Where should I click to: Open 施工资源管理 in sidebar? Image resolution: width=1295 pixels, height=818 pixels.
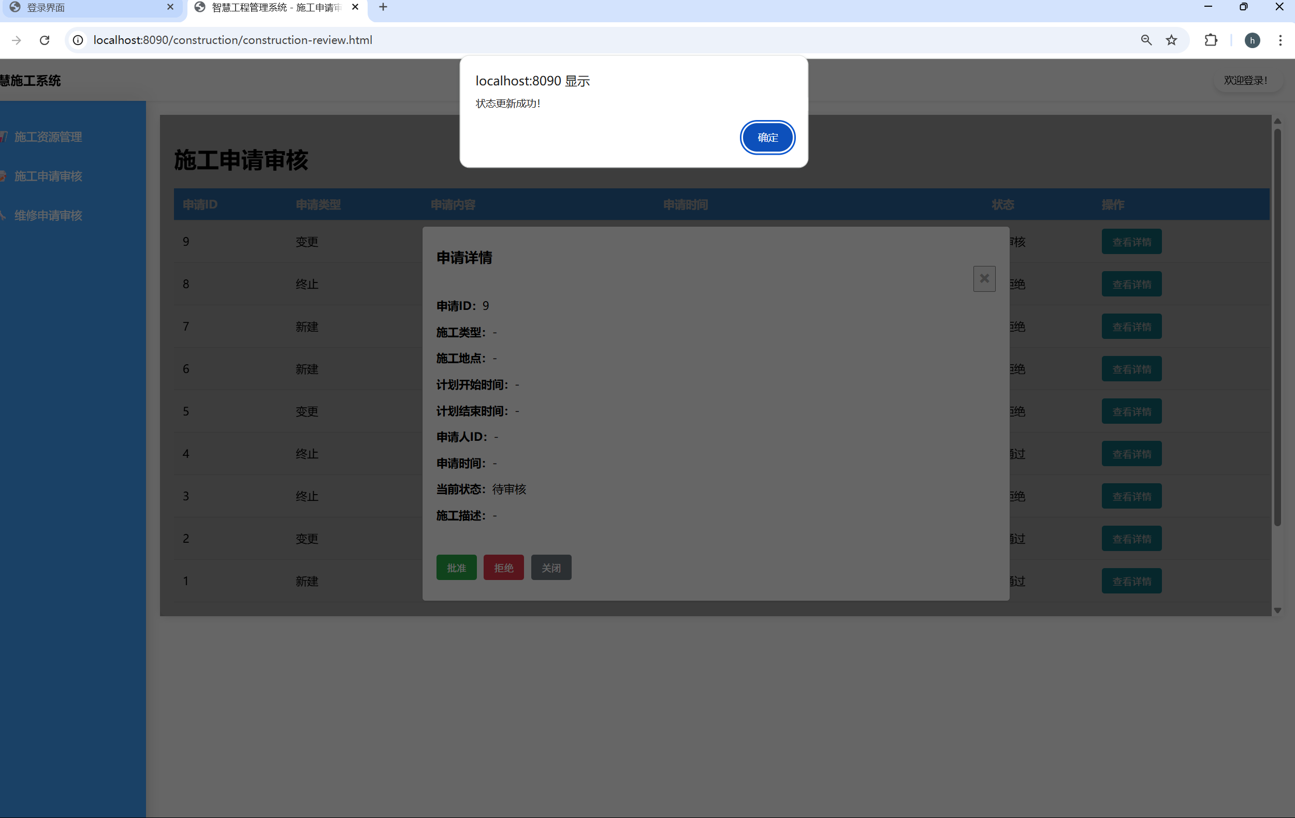pyautogui.click(x=48, y=137)
